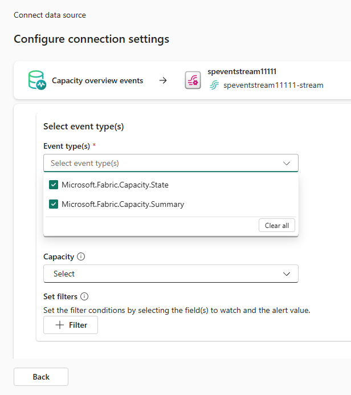Expand the Capacity dropdown chevron
The width and height of the screenshot is (351, 395).
[x=287, y=274]
